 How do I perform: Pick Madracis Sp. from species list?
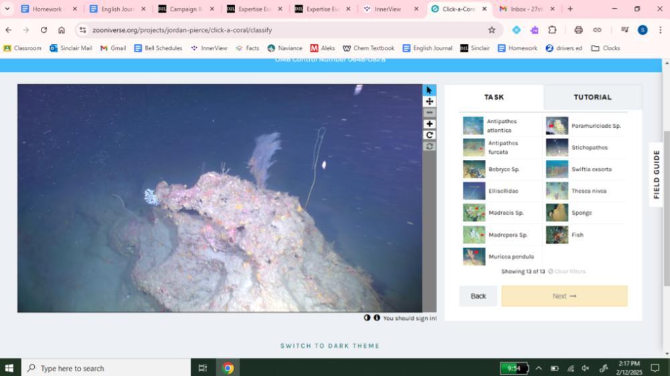501,213
